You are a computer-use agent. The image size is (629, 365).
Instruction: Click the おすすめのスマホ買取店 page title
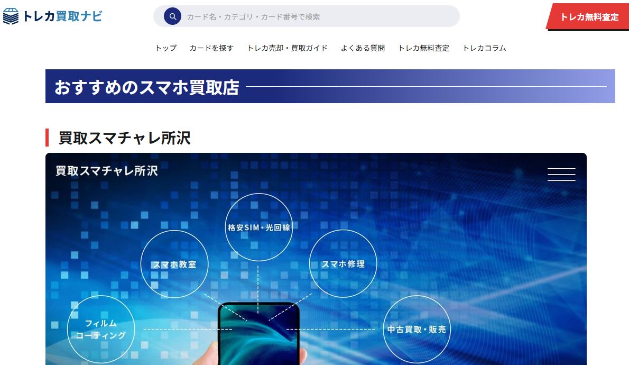point(147,87)
